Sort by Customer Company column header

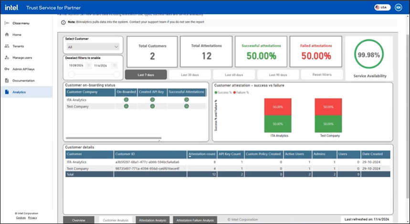(90, 92)
